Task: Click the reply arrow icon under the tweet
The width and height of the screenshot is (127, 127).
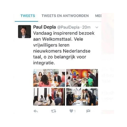Action: coord(36,111)
